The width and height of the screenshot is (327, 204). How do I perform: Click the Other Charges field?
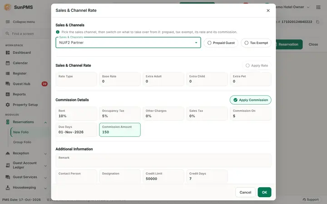tap(163, 114)
